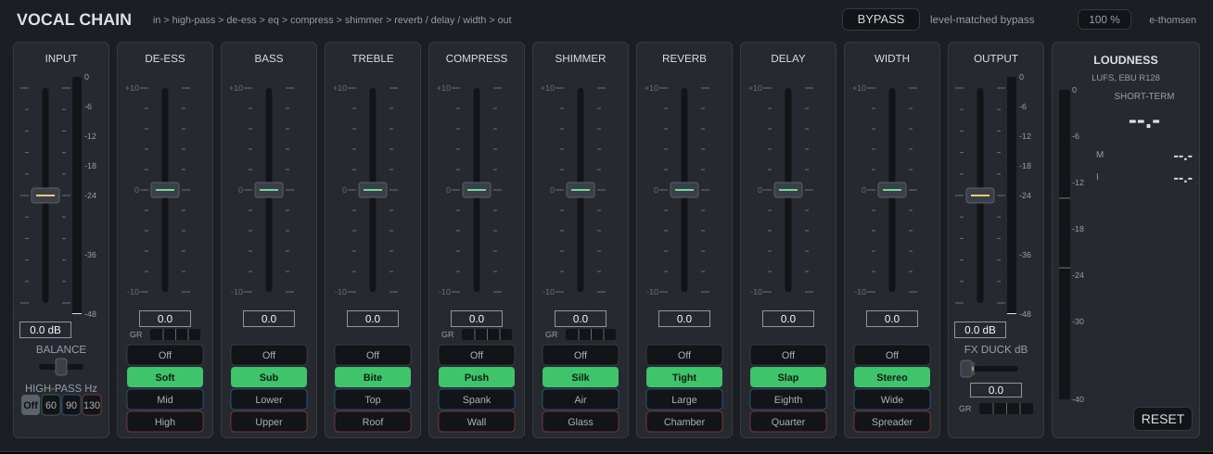Click the REVERB 0.0 value field
The height and width of the screenshot is (454, 1213).
684,319
